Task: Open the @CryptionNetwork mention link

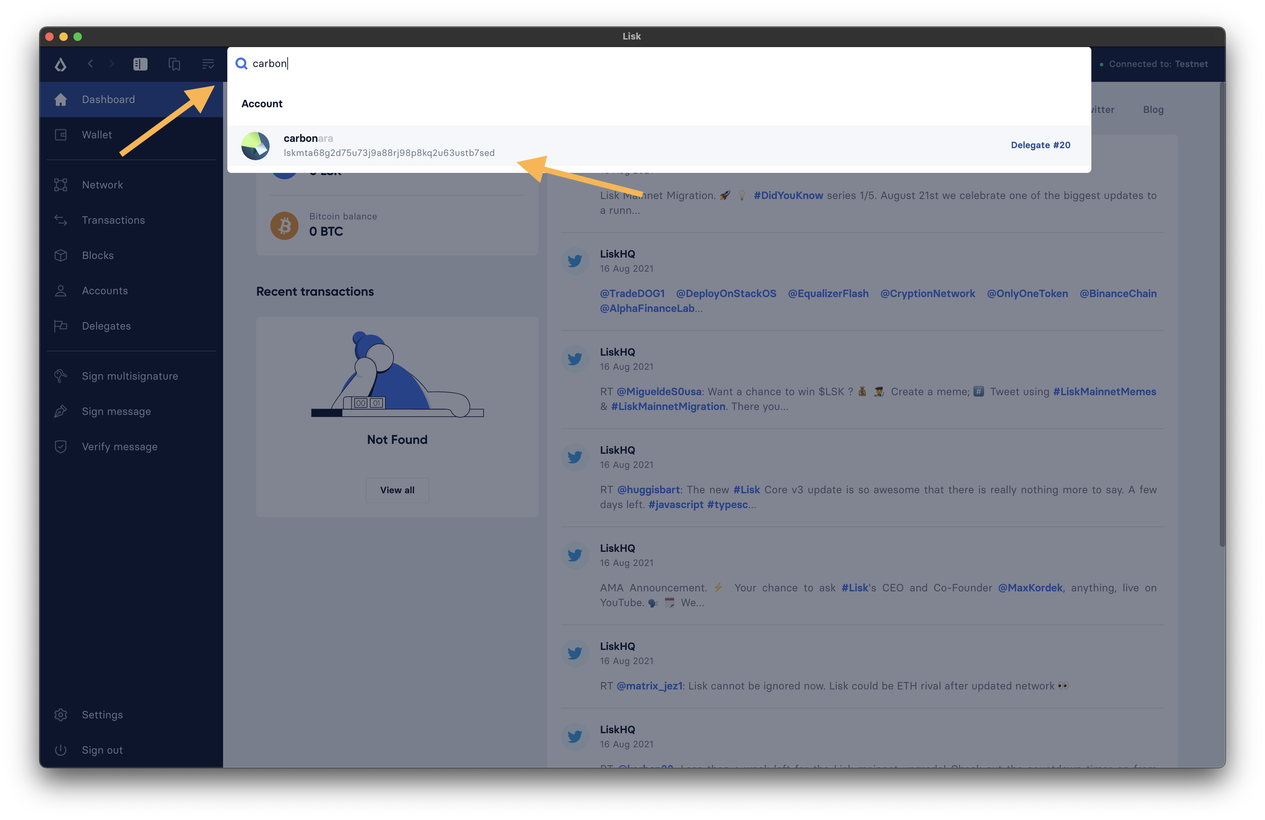Action: 928,293
